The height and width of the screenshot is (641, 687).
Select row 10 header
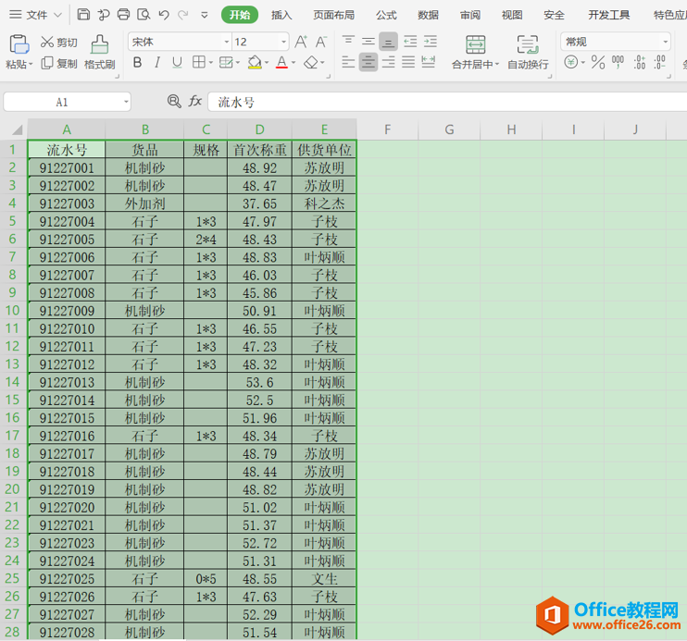pyautogui.click(x=13, y=311)
